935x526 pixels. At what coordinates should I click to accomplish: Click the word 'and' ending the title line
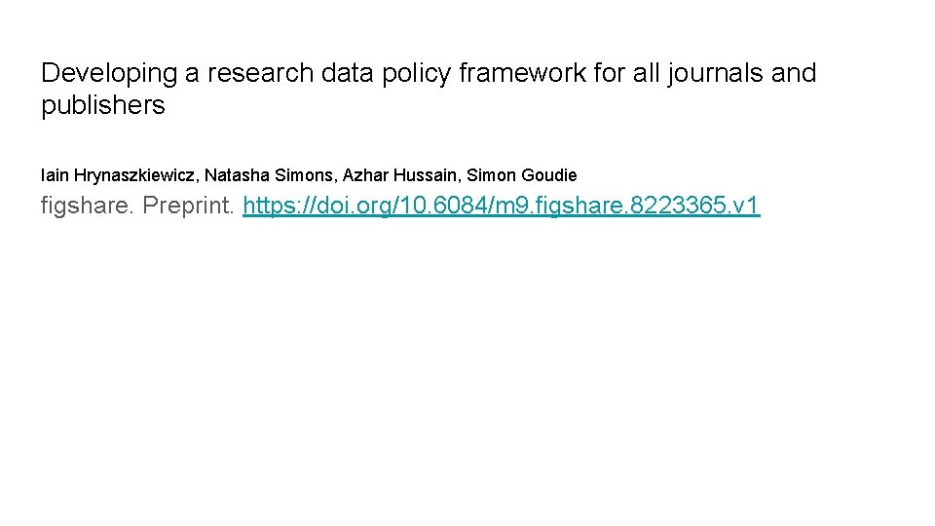click(794, 73)
